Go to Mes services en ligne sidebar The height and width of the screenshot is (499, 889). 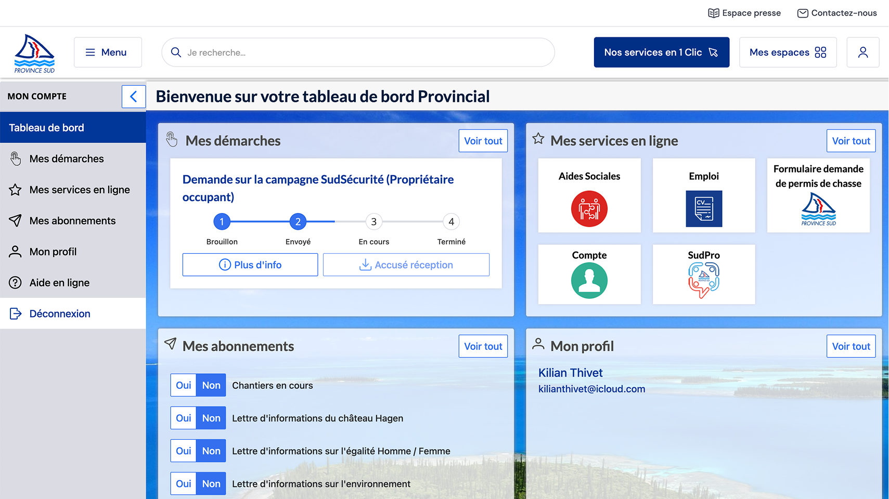[73, 190]
